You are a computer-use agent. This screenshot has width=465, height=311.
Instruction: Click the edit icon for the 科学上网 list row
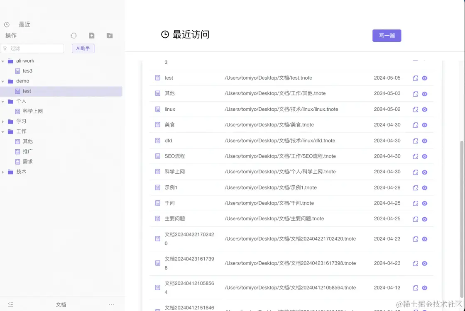(415, 172)
